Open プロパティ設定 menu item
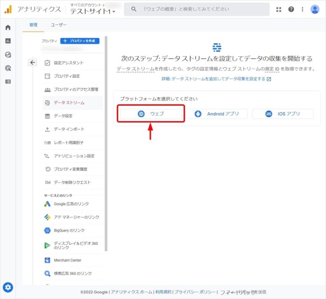 click(72, 76)
